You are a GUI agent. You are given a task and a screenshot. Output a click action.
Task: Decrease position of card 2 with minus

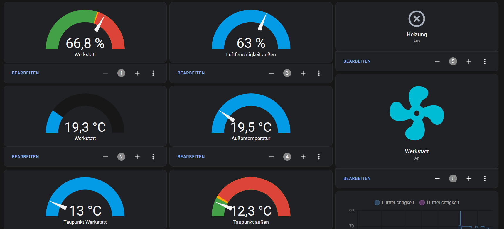[x=106, y=157]
